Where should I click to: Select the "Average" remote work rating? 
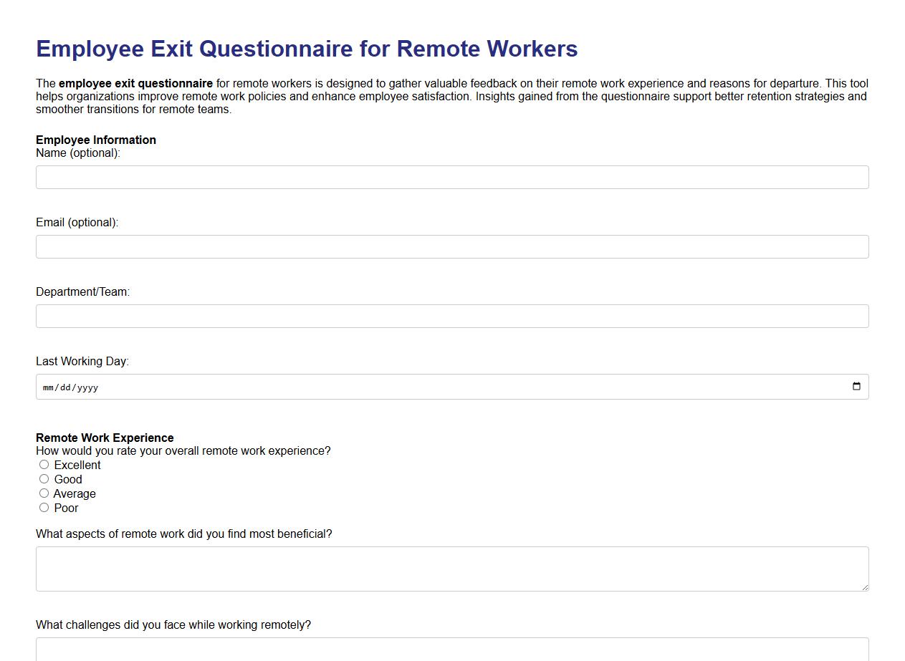[44, 493]
